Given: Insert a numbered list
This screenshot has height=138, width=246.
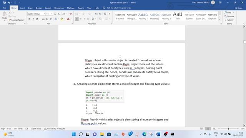Looking at the screenshot, I should (x=83, y=14).
